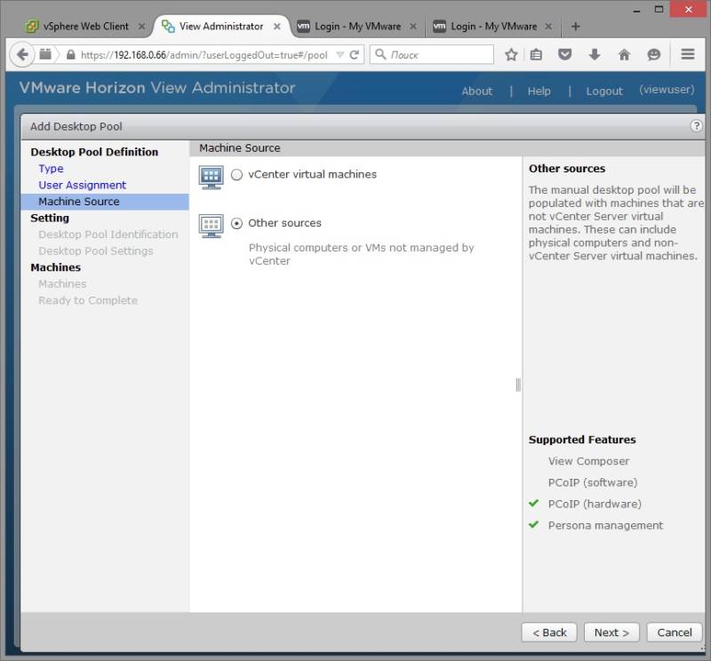Click the Desktop Pool Identification step

108,235
